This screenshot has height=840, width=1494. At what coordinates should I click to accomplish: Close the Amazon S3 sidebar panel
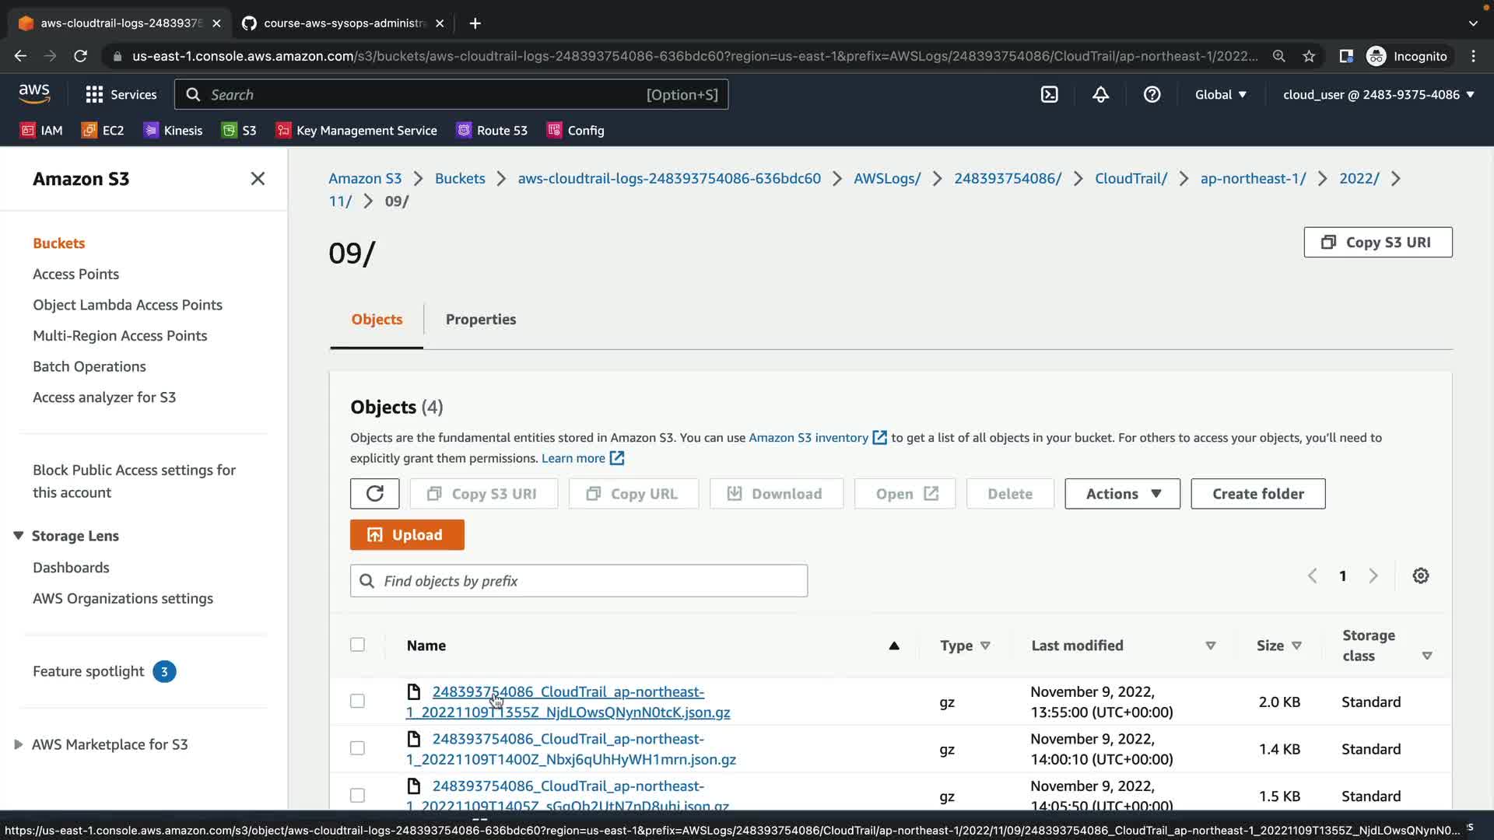(x=258, y=179)
